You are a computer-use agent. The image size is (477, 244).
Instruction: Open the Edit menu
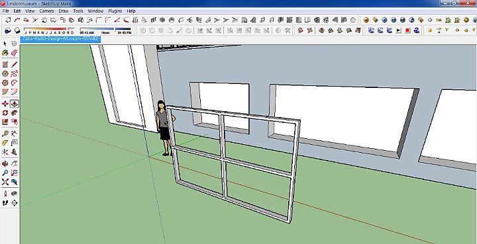(17, 11)
